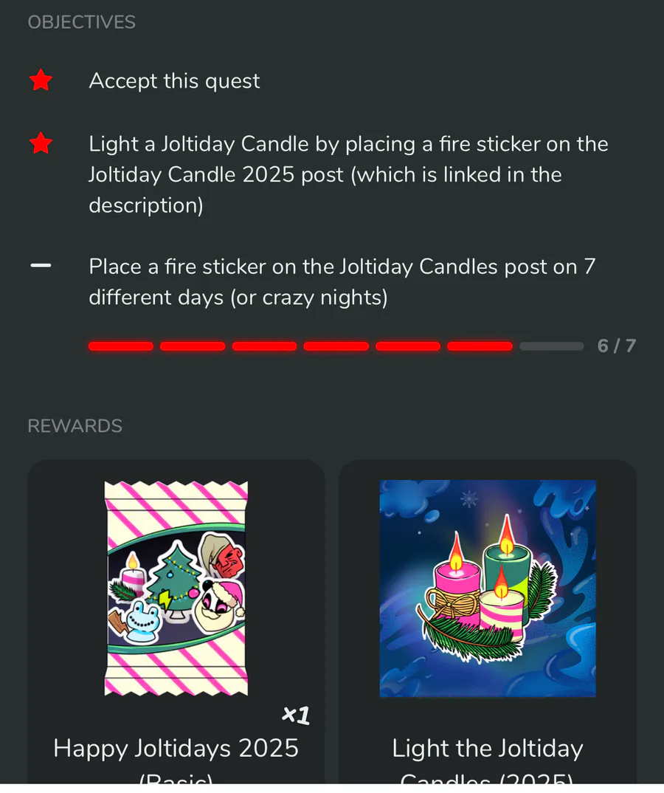
Task: Click the OBJECTIVES section header
Action: [x=81, y=22]
